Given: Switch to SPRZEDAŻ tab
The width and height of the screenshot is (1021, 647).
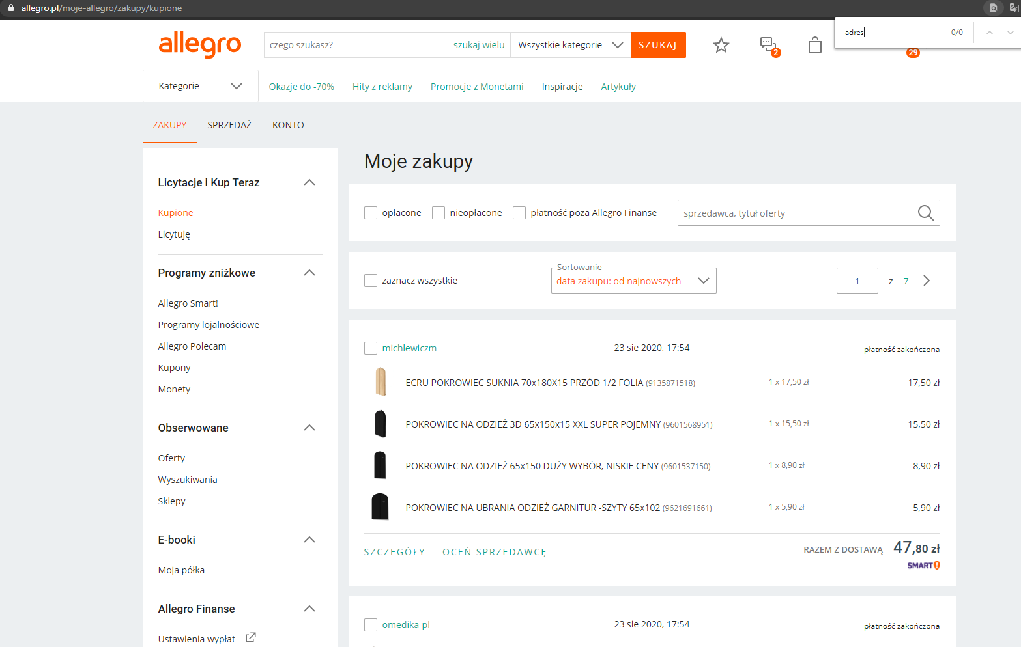Looking at the screenshot, I should [229, 125].
